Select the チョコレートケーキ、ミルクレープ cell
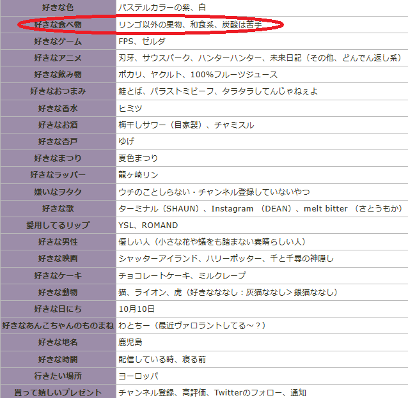408x398 pixels. (182, 275)
